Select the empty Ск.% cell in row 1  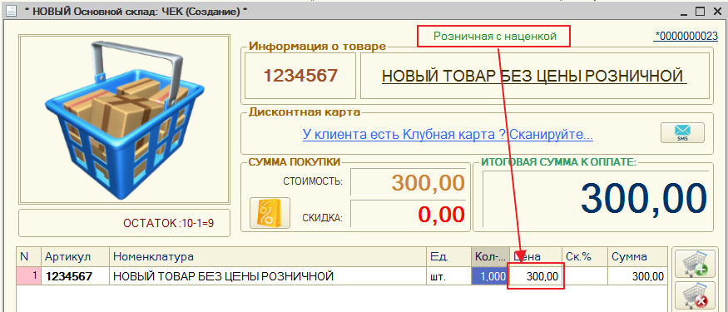point(585,276)
